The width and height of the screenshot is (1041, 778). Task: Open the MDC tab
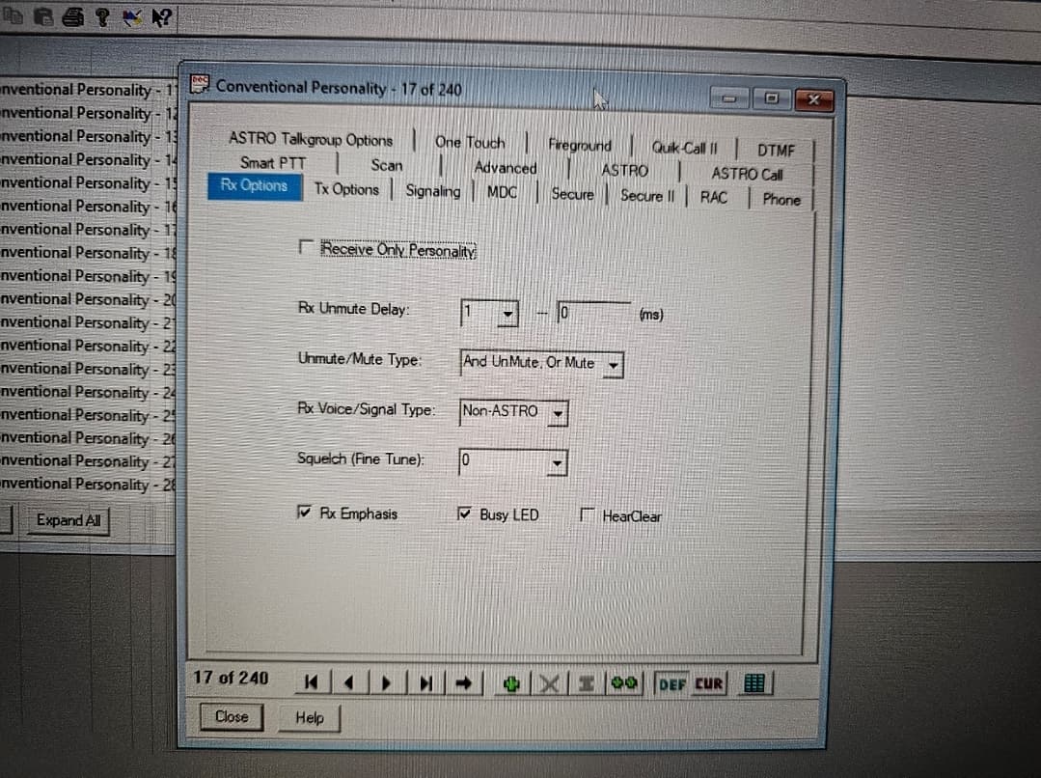tap(502, 193)
